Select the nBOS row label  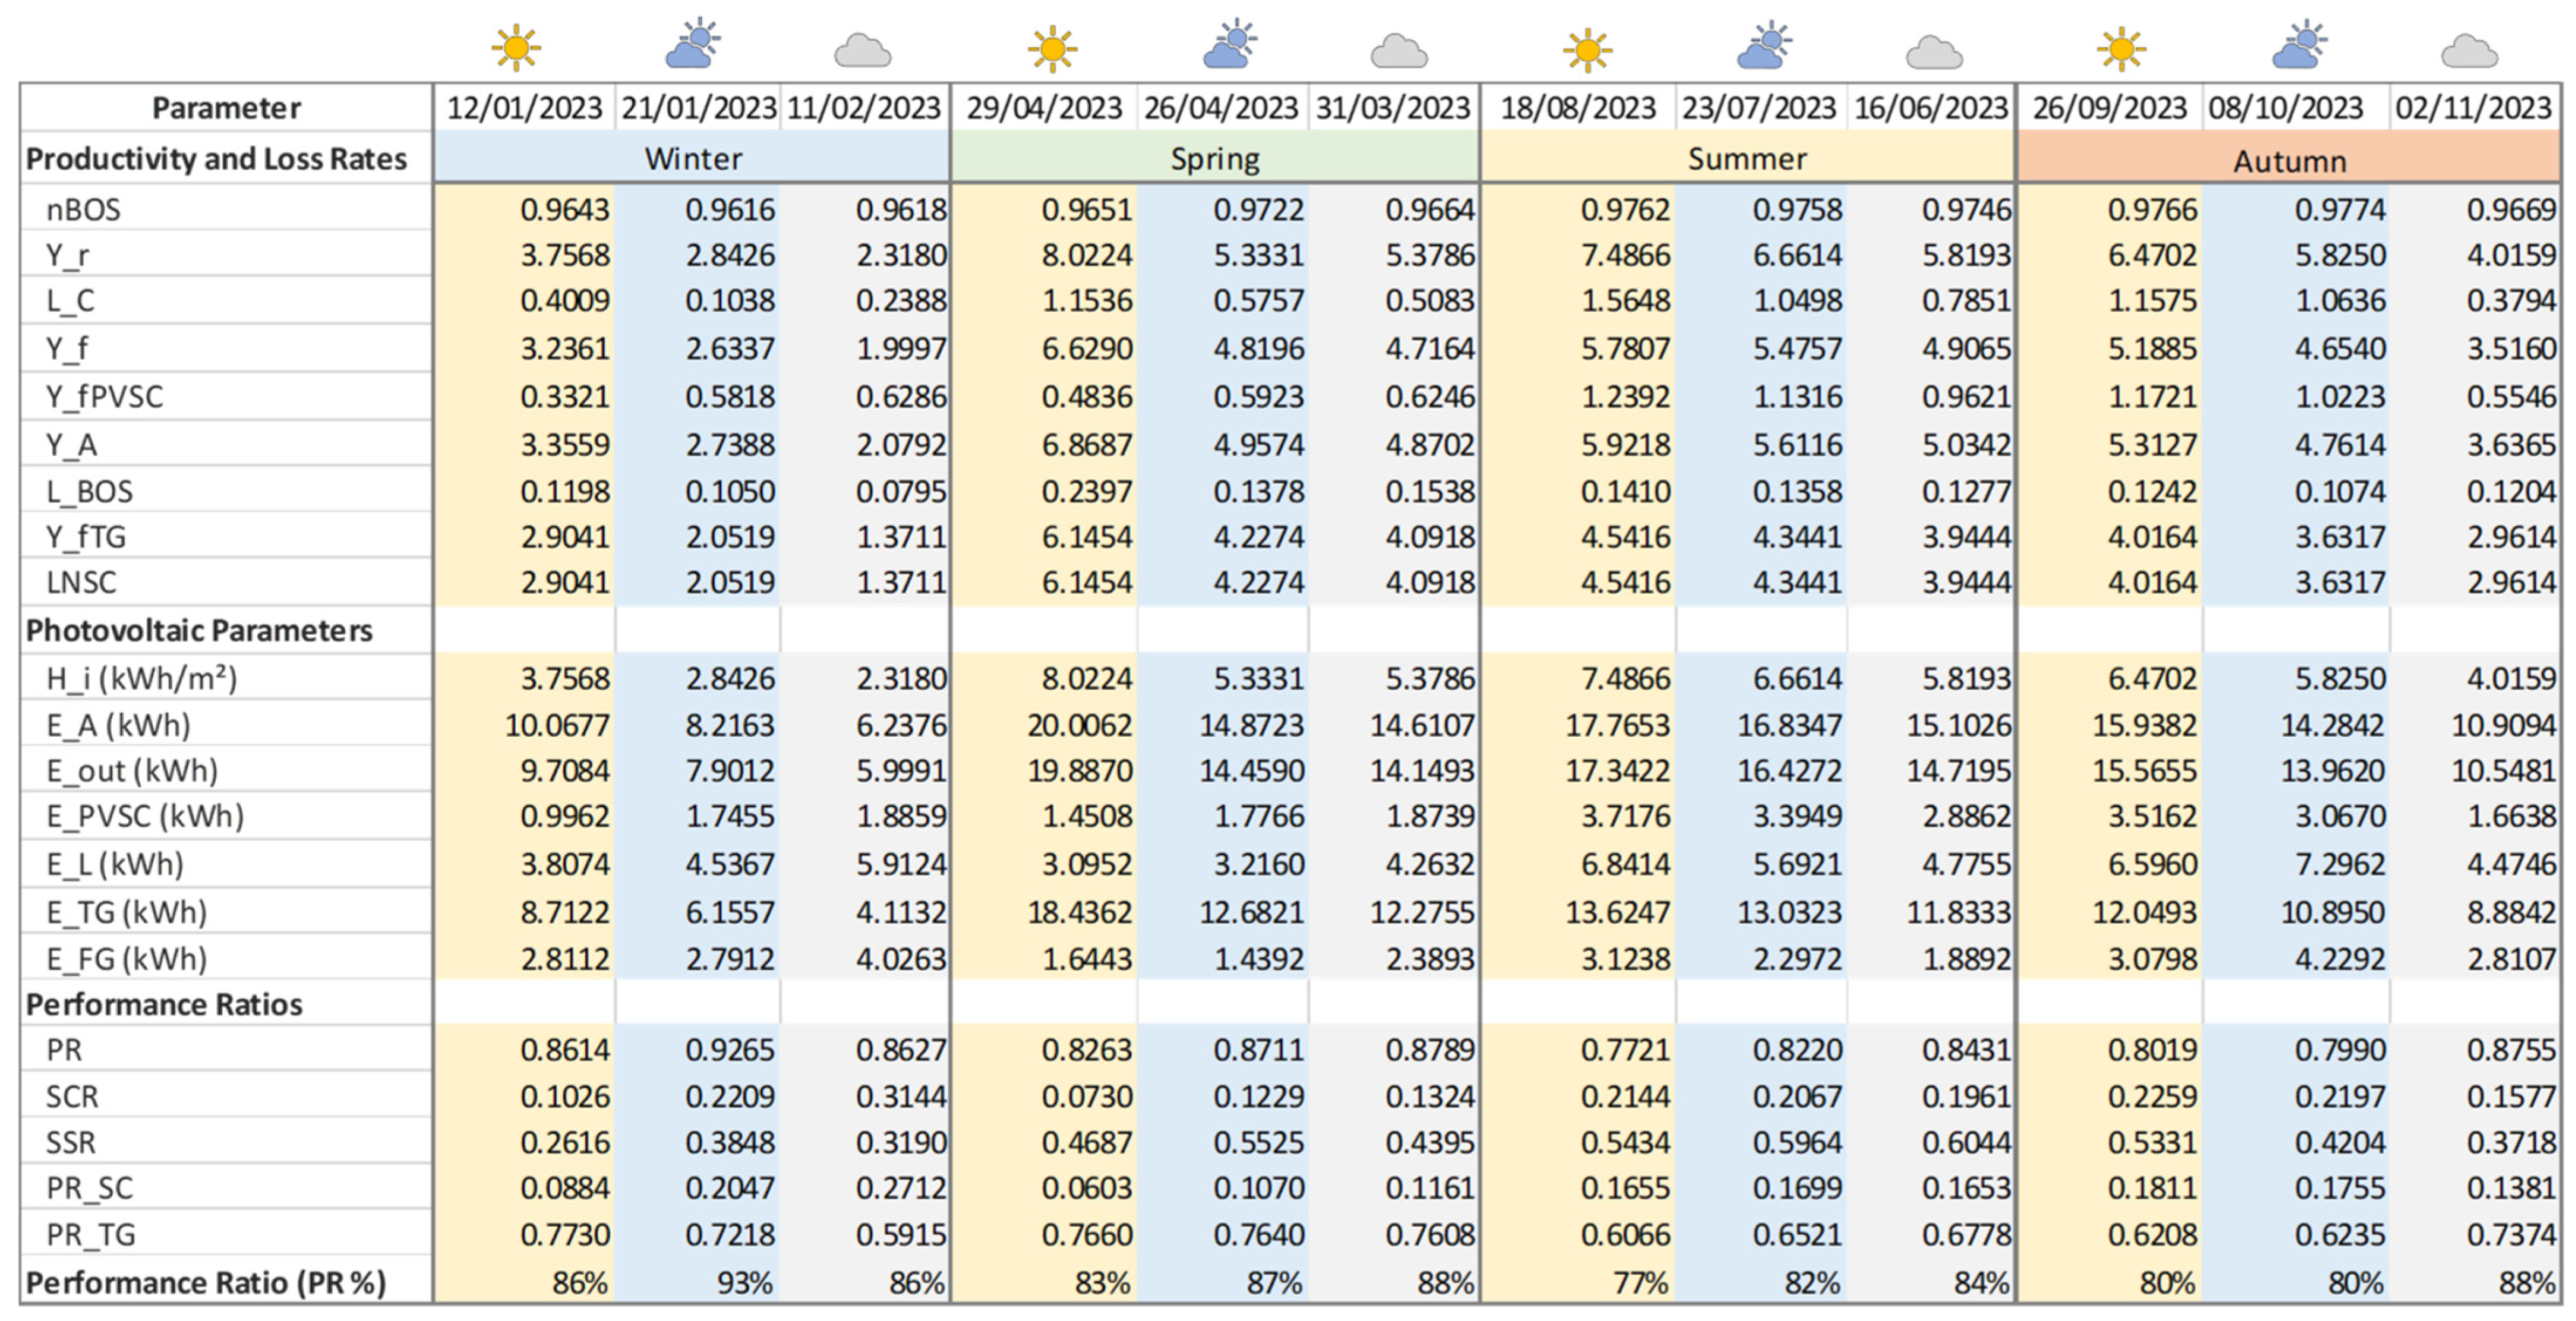(x=83, y=210)
